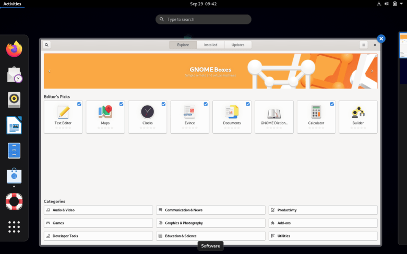Open Documents app tile
Viewport: 407px width, 254px height.
pos(232,117)
